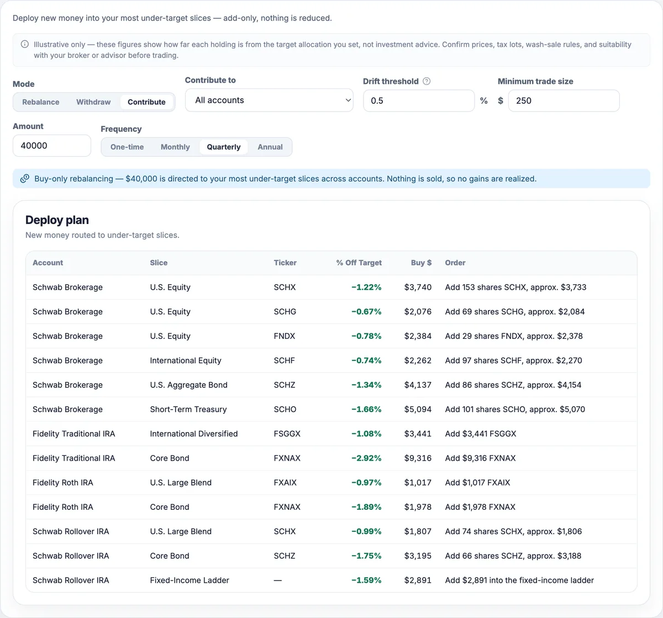Viewport: 663px width, 618px height.
Task: Click the SCHO ticker cell
Action: tap(285, 409)
